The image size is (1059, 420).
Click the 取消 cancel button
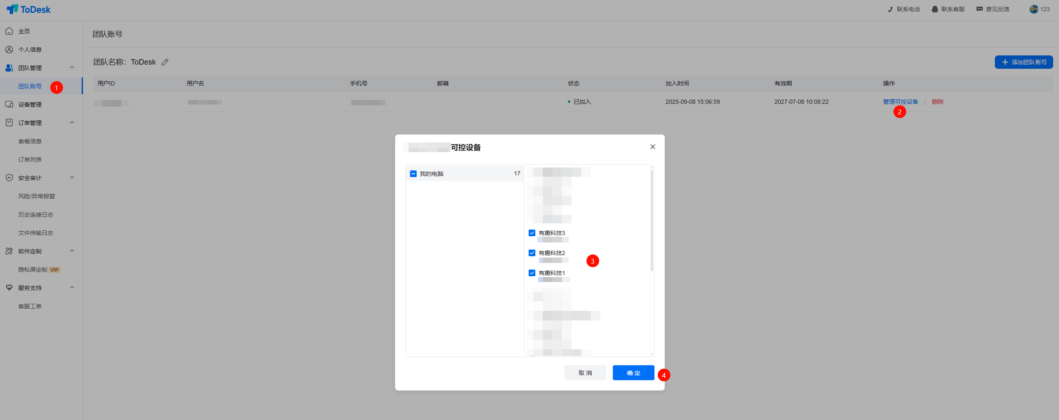click(x=585, y=373)
